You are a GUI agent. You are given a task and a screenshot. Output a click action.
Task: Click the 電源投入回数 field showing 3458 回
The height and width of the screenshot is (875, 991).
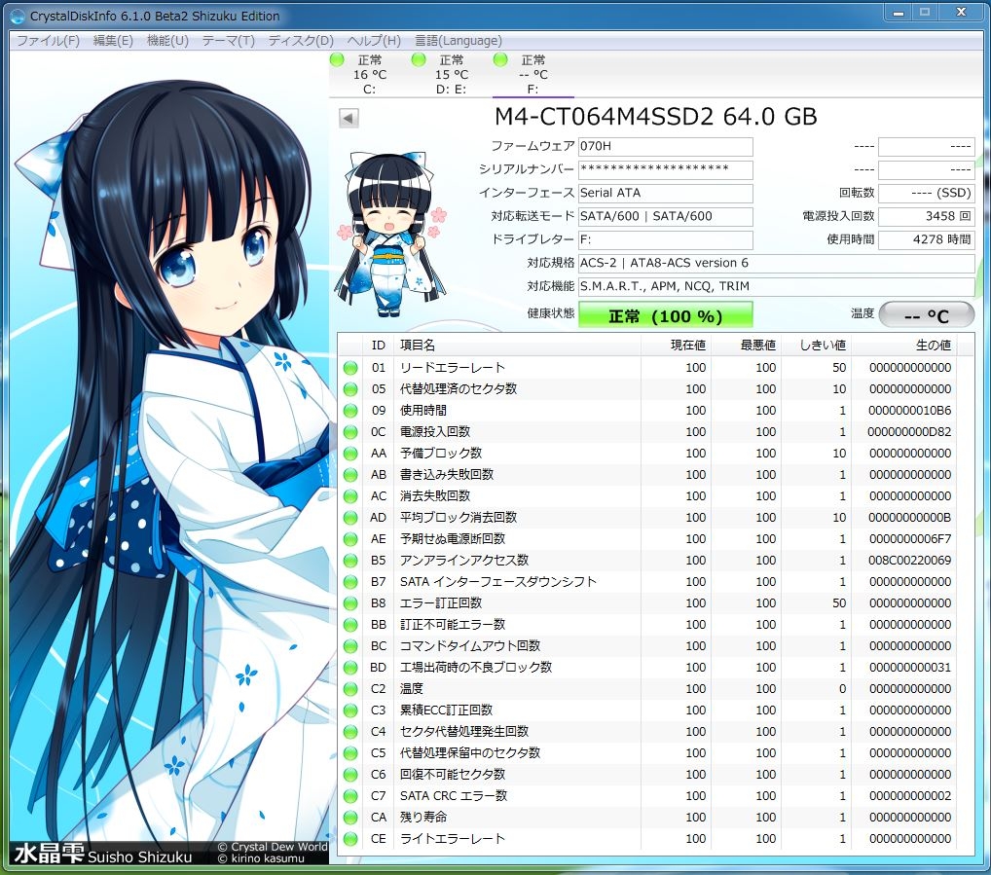[x=927, y=217]
